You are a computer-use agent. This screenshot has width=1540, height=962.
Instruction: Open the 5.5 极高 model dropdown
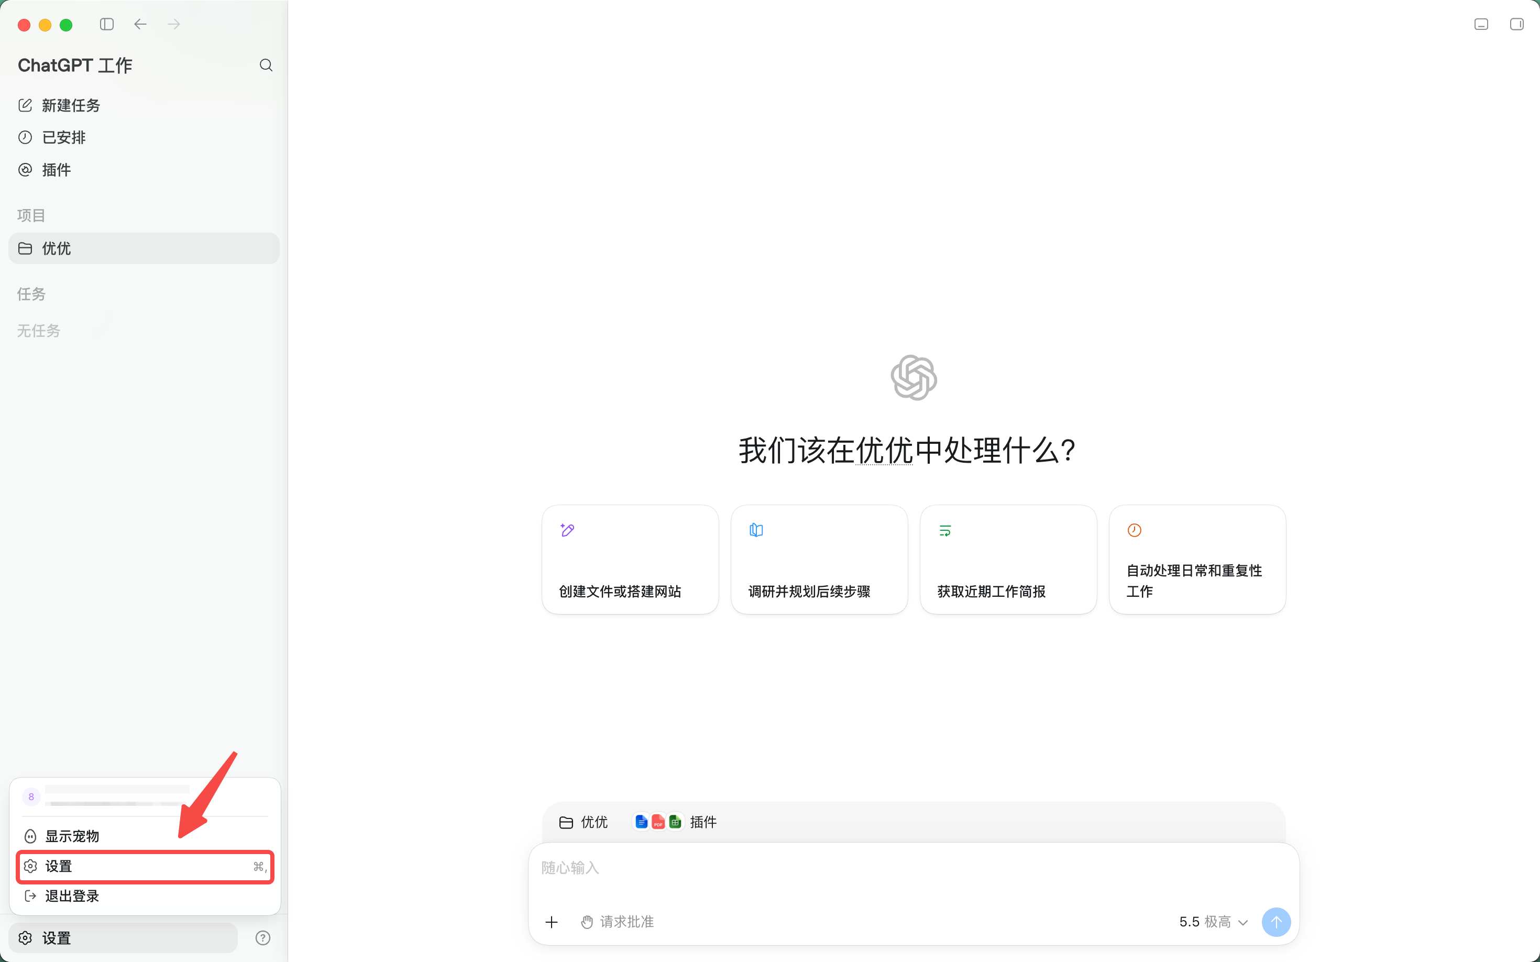(x=1214, y=923)
